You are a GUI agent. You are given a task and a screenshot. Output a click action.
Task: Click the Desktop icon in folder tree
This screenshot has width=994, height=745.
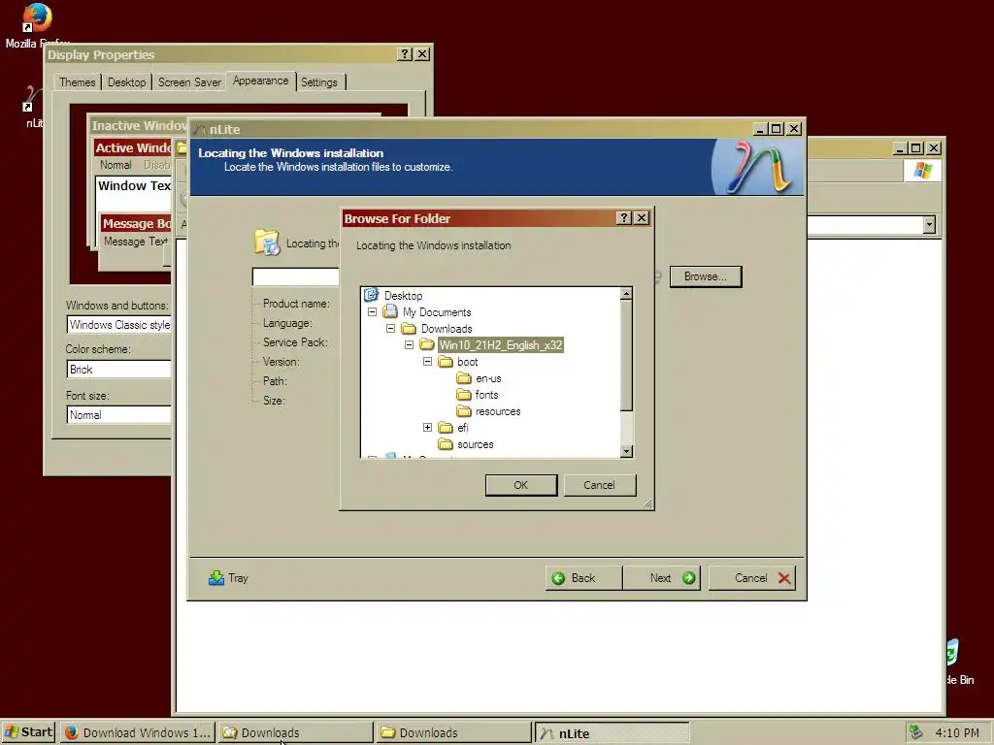[371, 295]
